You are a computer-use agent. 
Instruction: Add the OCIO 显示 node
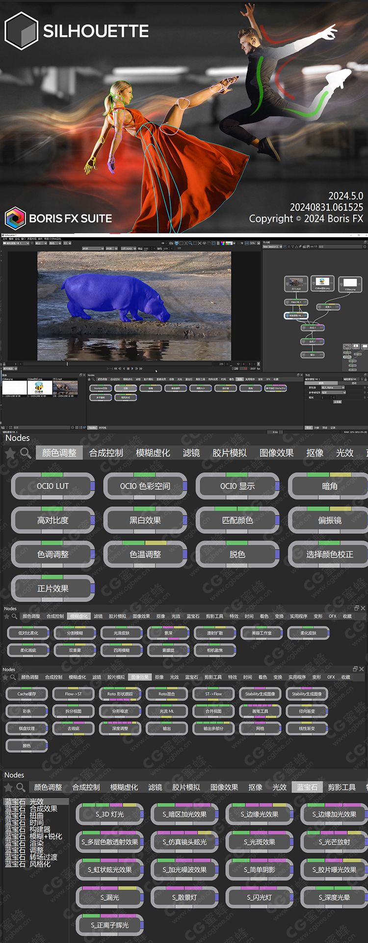point(237,486)
